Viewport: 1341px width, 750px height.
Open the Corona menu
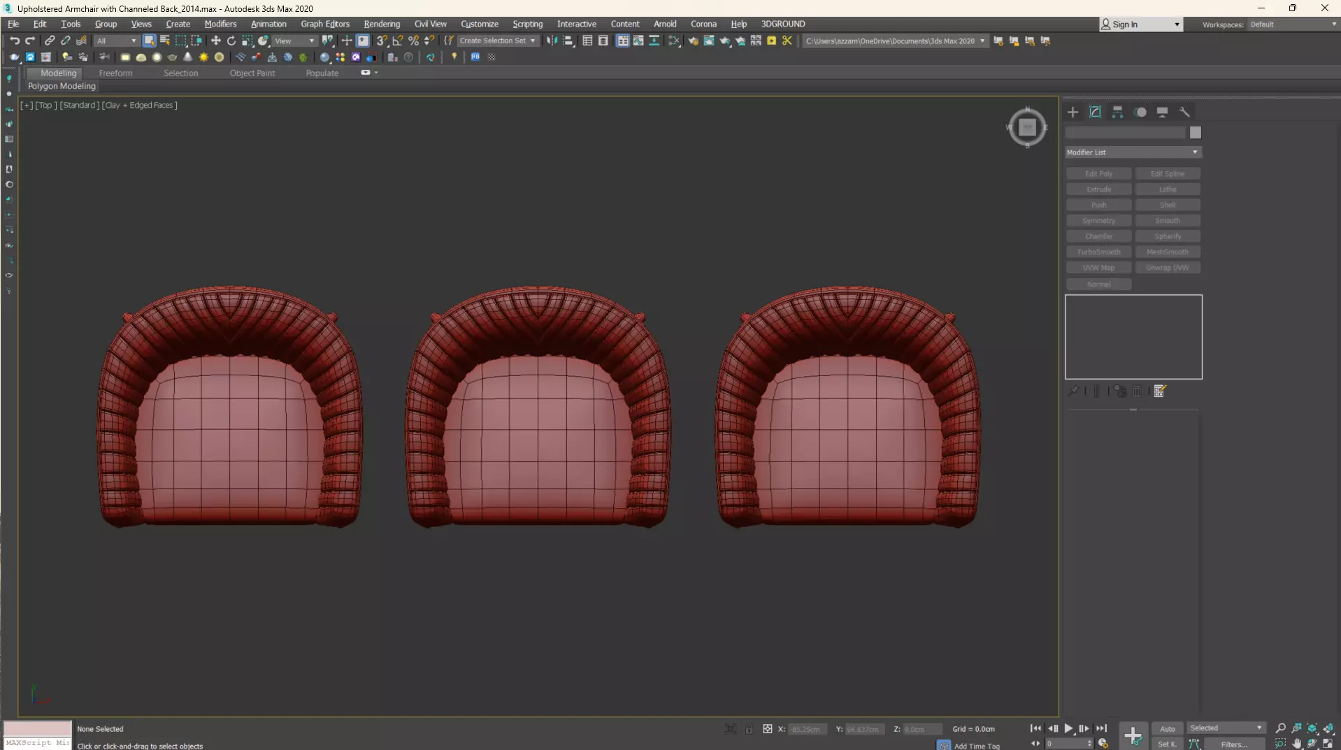[703, 24]
